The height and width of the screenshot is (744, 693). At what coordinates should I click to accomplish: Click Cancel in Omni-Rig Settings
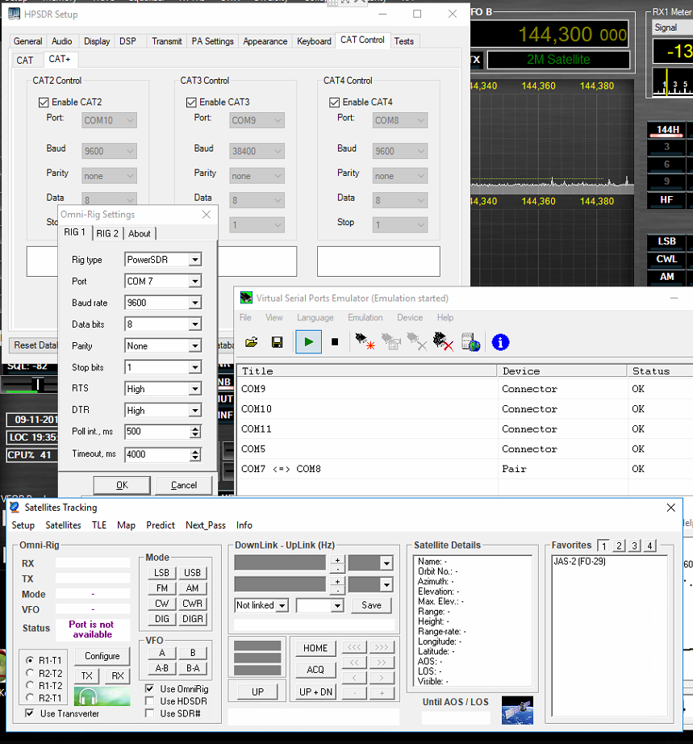(x=184, y=485)
